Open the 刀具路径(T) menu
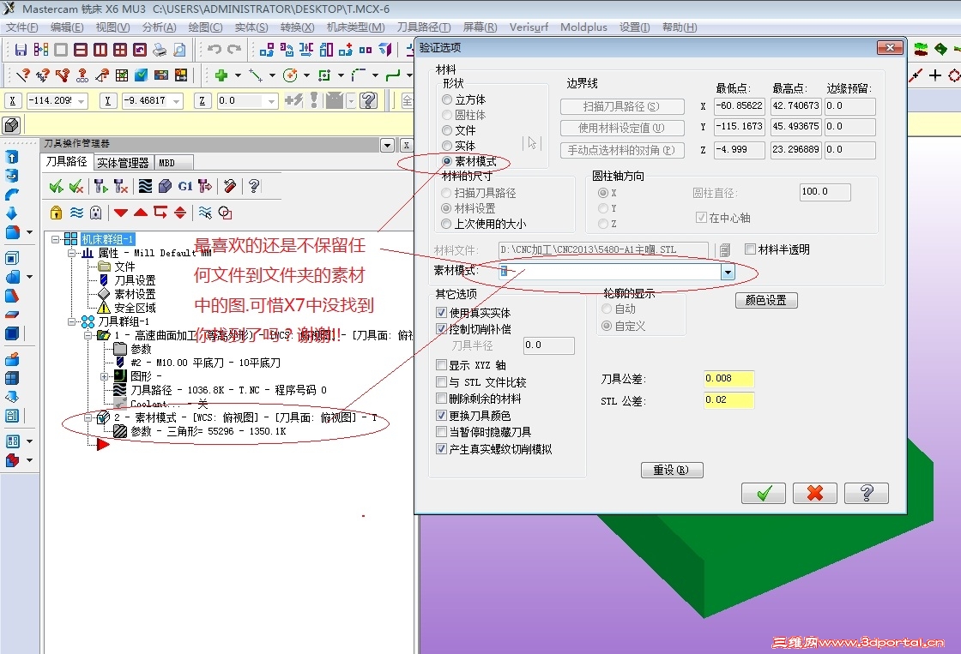This screenshot has width=961, height=654. [424, 27]
